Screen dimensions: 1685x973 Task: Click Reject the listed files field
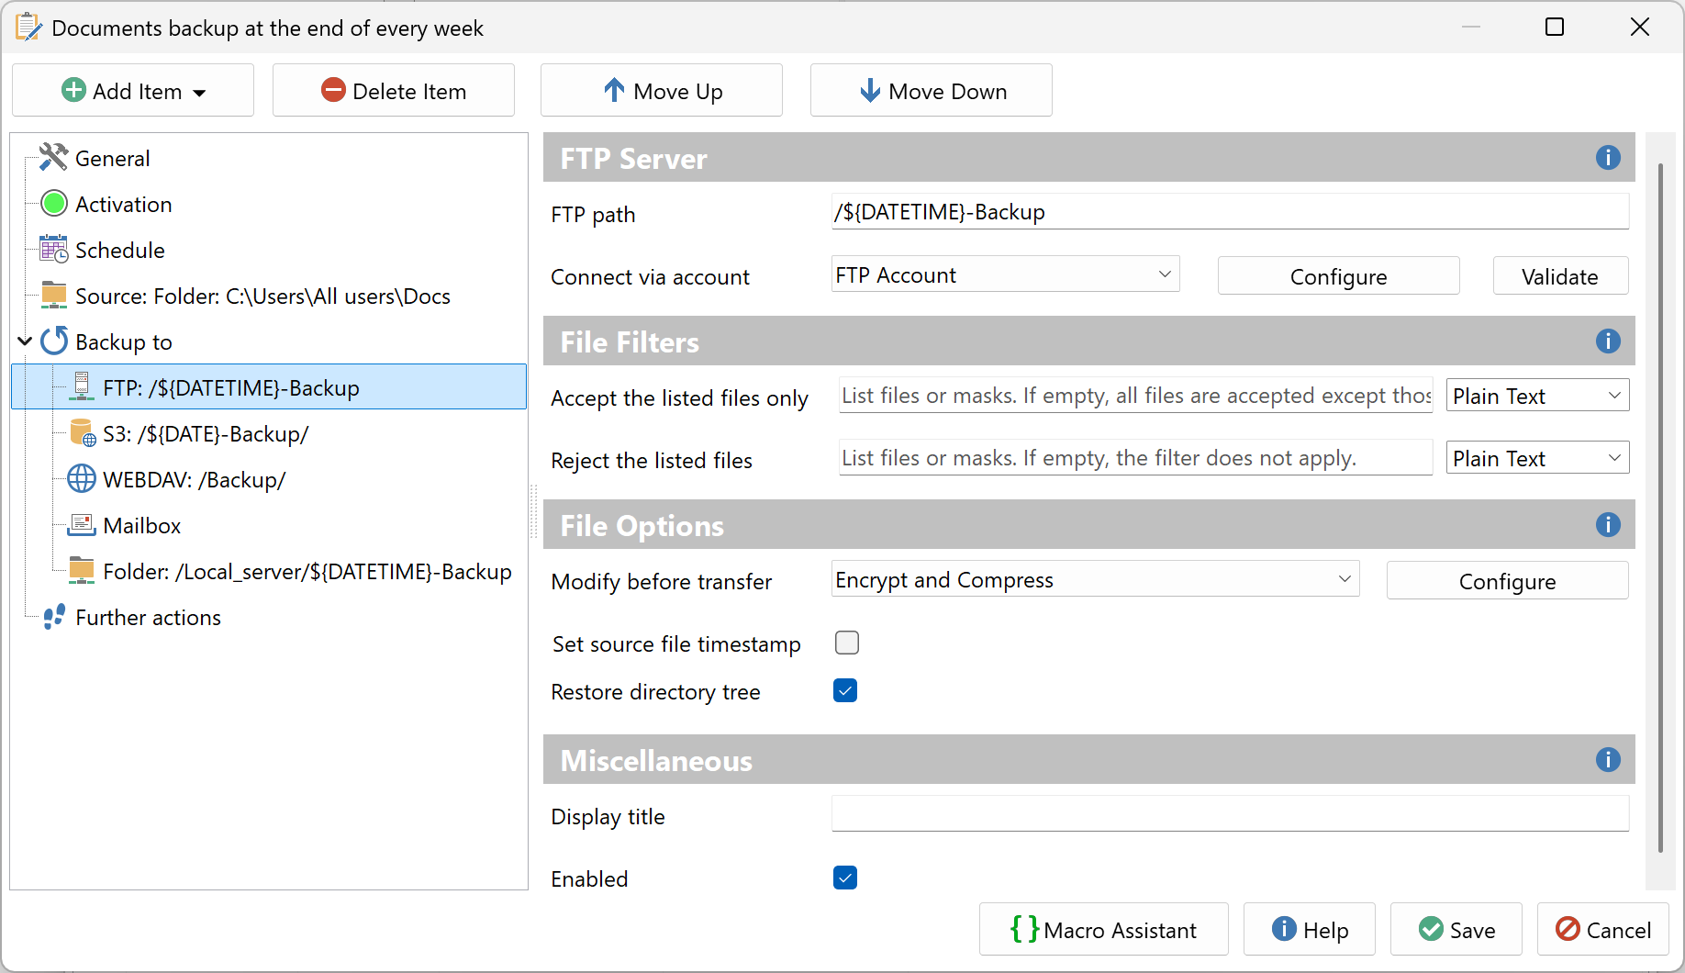[x=1135, y=458]
